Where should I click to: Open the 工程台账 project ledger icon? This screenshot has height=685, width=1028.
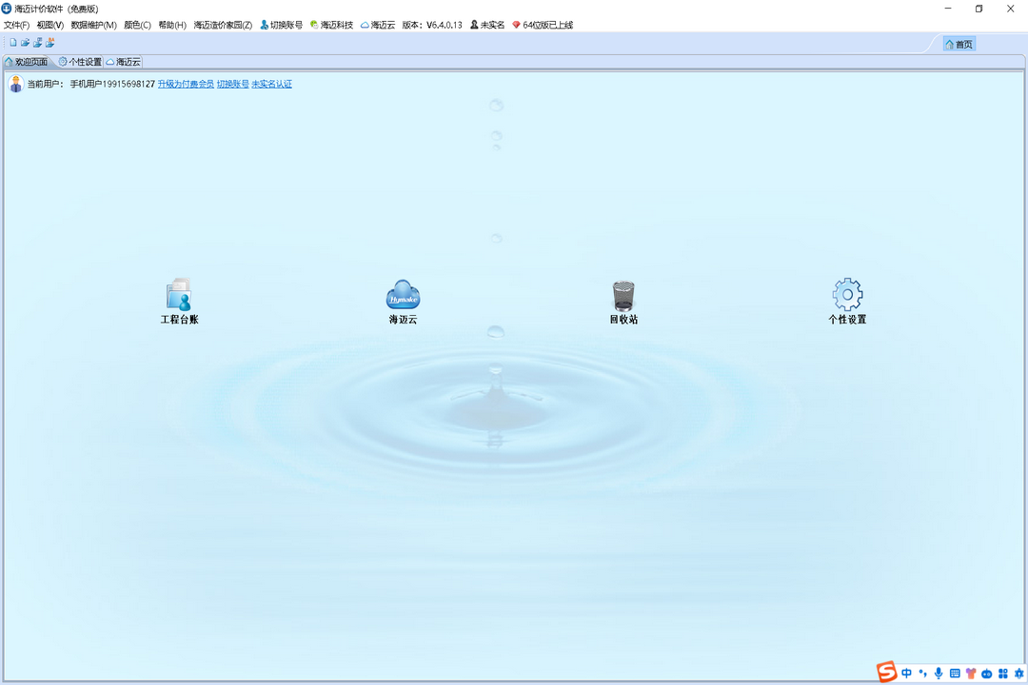(x=179, y=296)
